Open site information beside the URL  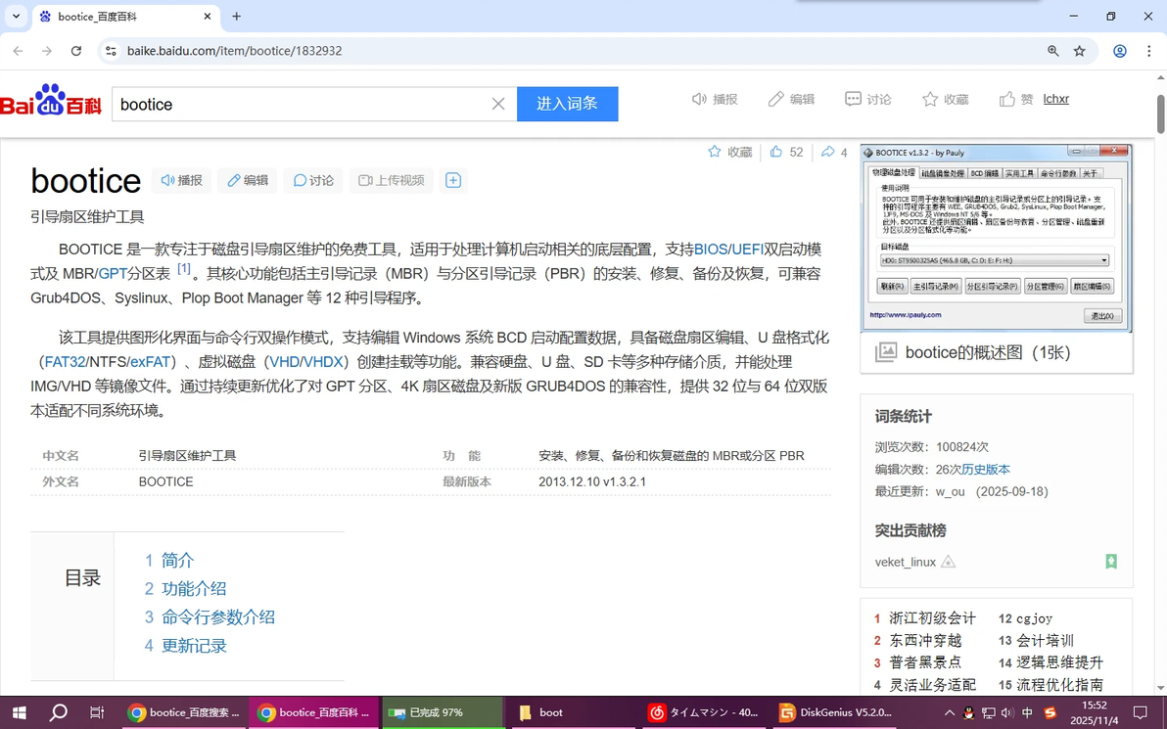[112, 51]
